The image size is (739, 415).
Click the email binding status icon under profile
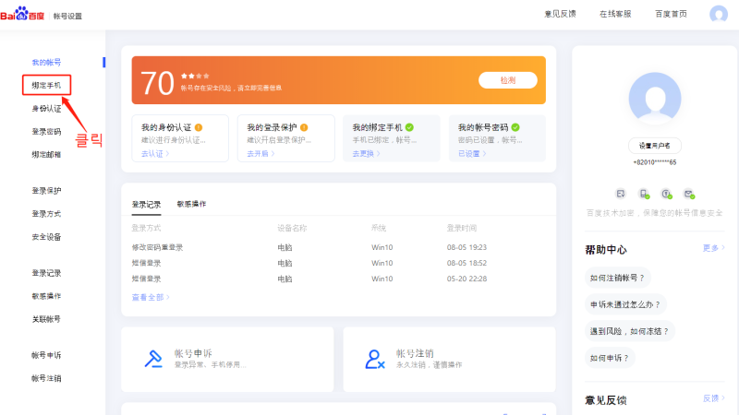click(689, 194)
